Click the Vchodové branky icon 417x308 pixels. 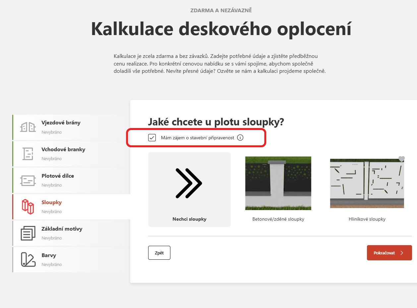click(x=28, y=154)
